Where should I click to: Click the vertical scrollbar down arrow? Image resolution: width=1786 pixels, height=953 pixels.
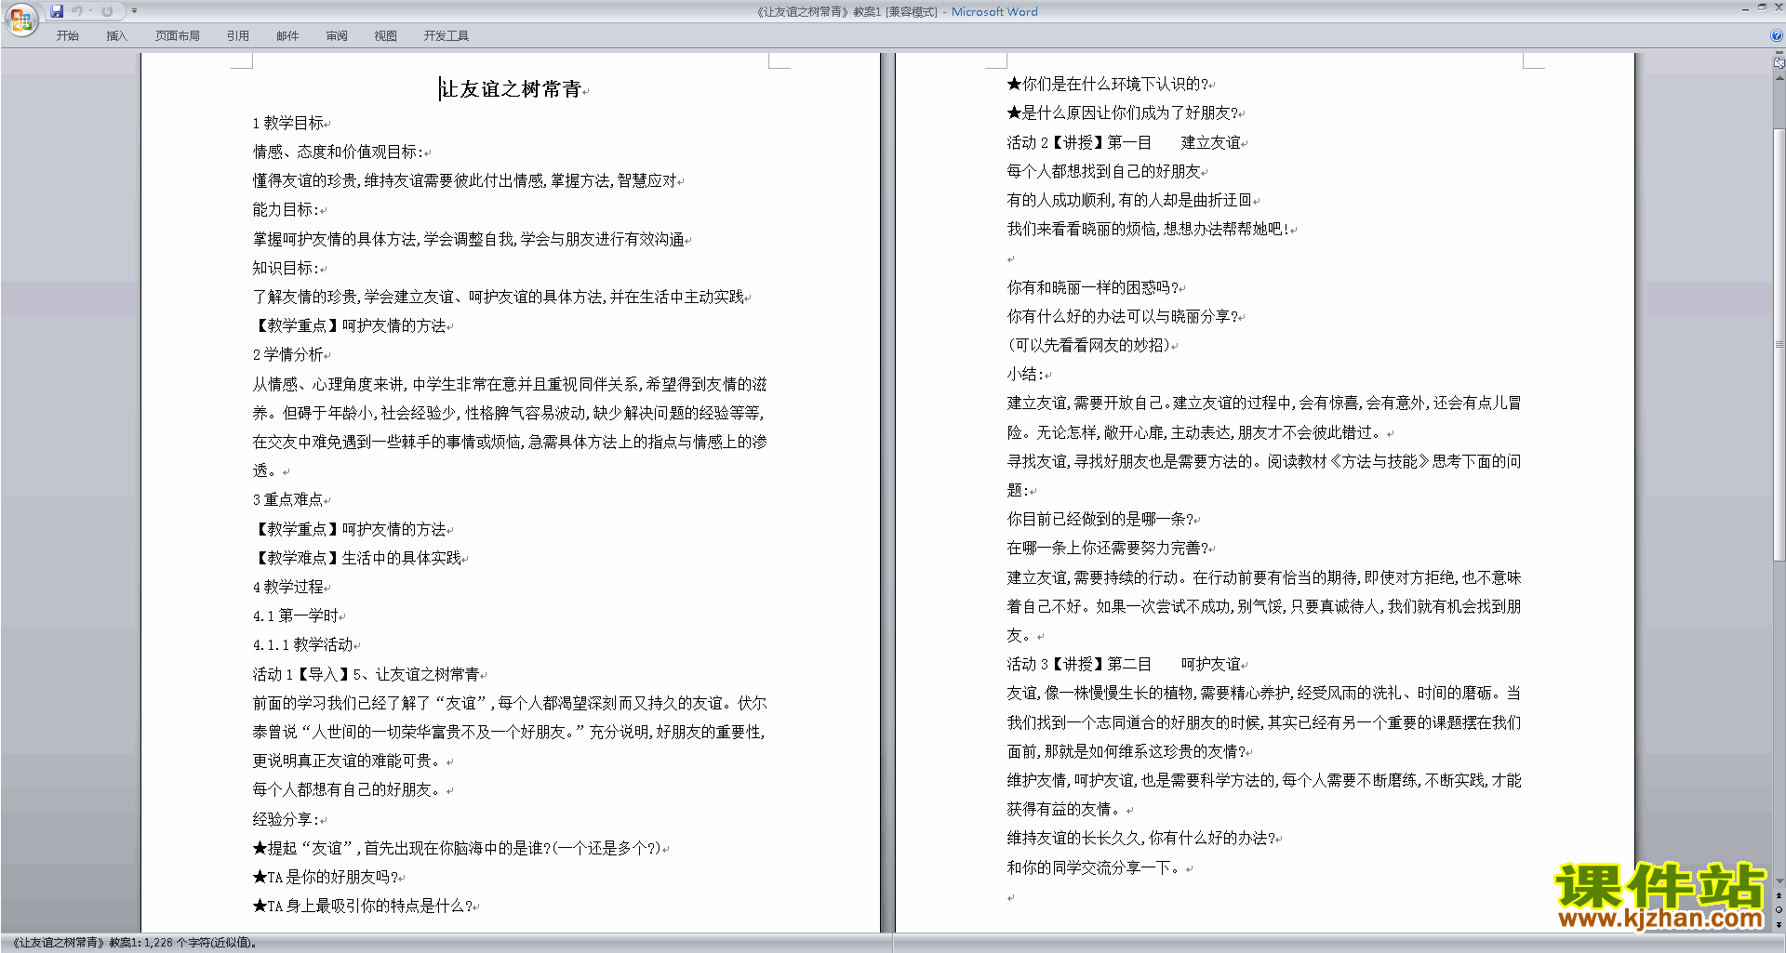pos(1779,881)
